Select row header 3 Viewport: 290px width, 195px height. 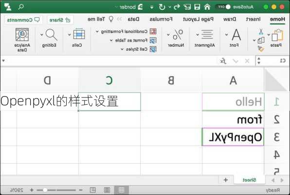(x=277, y=137)
